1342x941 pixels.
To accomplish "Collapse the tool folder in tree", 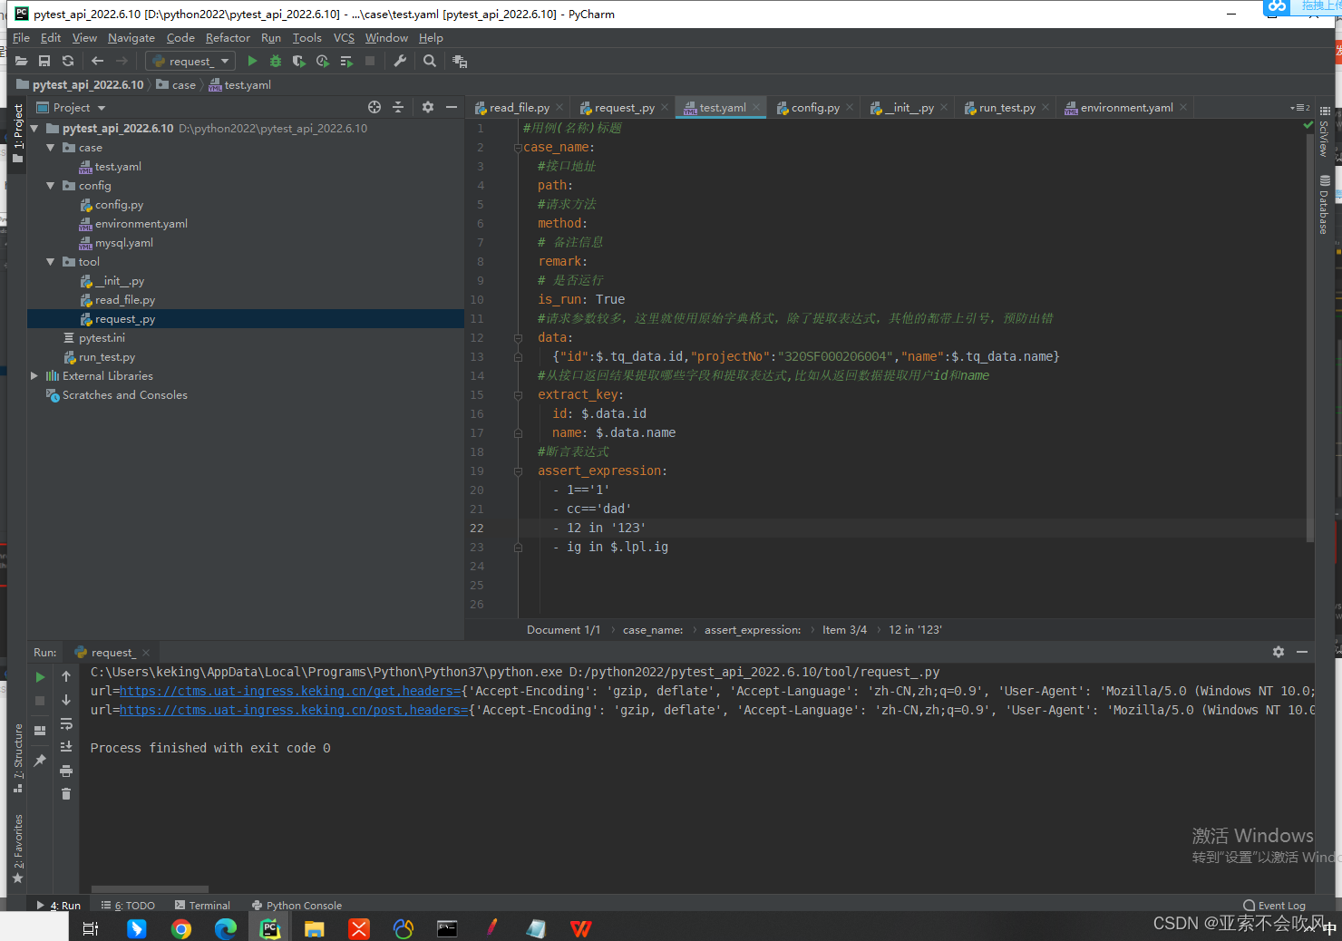I will pos(51,262).
